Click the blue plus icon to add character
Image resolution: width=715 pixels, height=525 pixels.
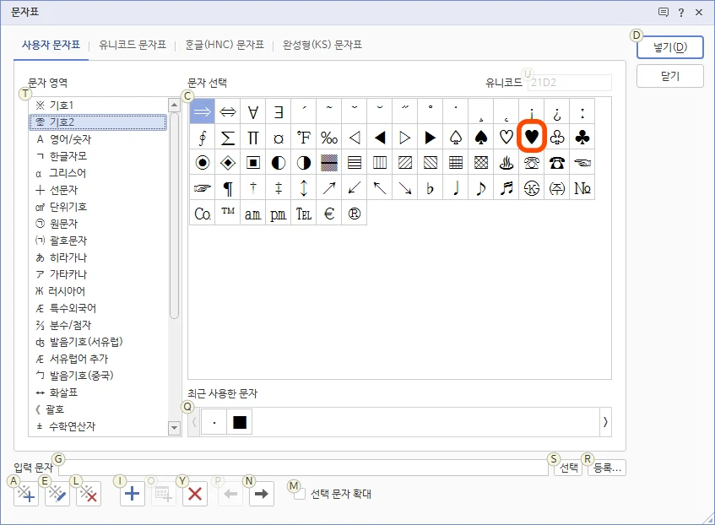[x=131, y=494]
